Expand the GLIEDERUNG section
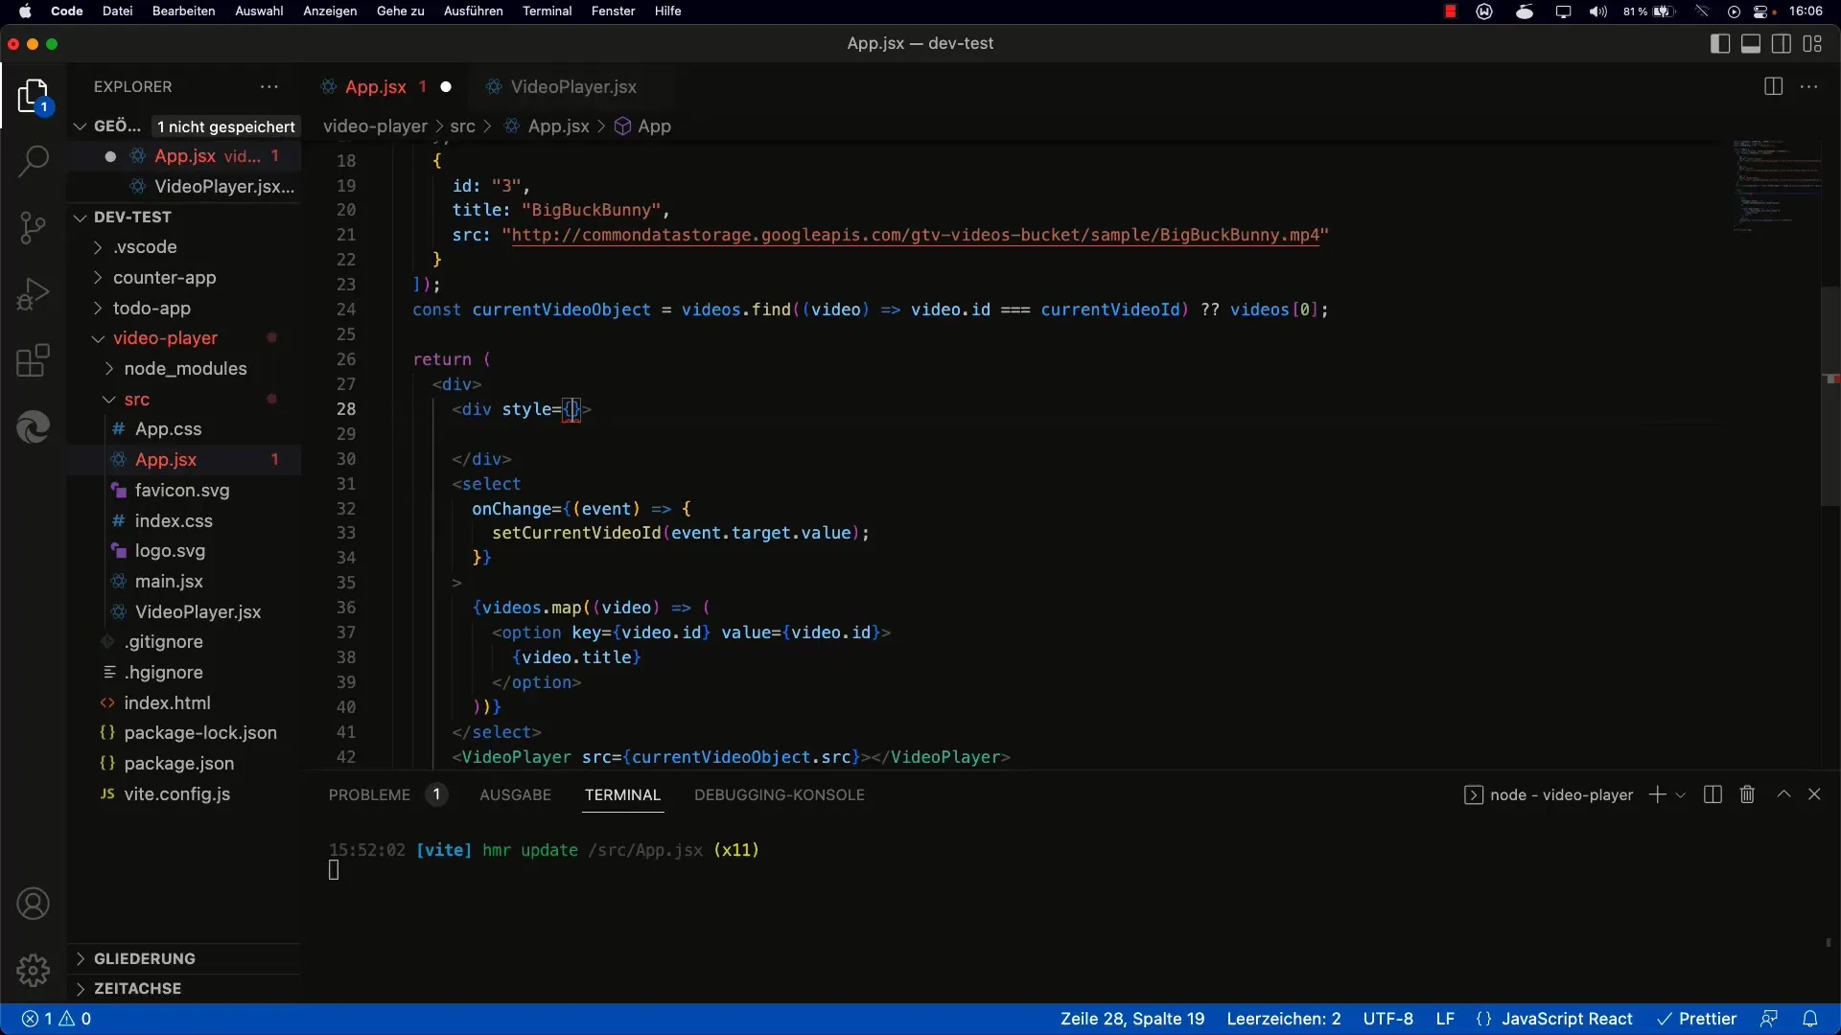This screenshot has height=1035, width=1841. (x=144, y=958)
